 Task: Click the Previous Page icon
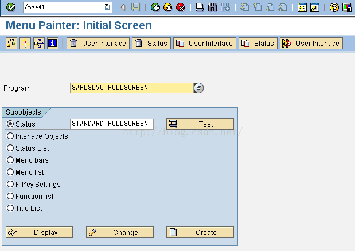pos(257,7)
